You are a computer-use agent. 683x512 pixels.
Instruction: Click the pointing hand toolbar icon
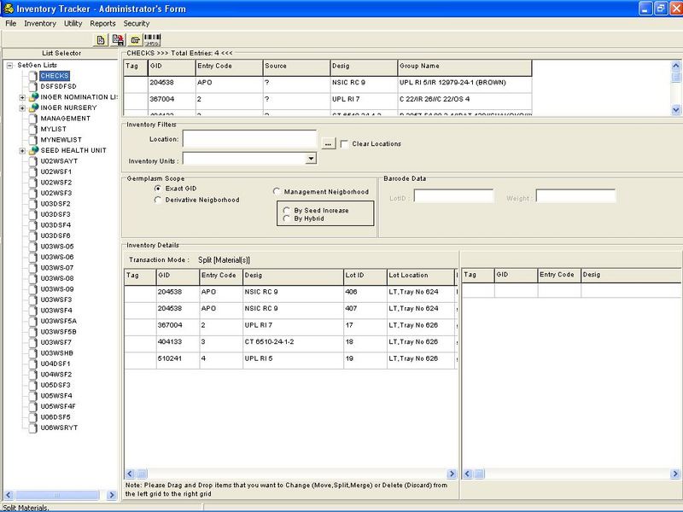[x=136, y=40]
